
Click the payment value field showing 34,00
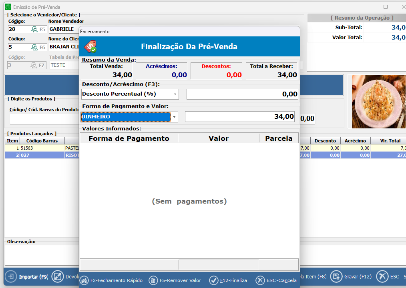click(239, 117)
